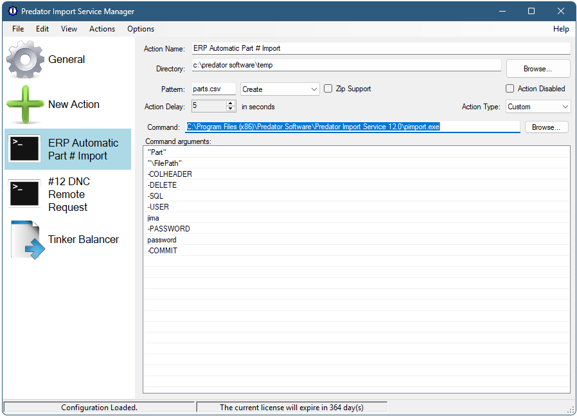The height and width of the screenshot is (416, 577).
Task: Click Browse next to the Command field
Action: (546, 127)
